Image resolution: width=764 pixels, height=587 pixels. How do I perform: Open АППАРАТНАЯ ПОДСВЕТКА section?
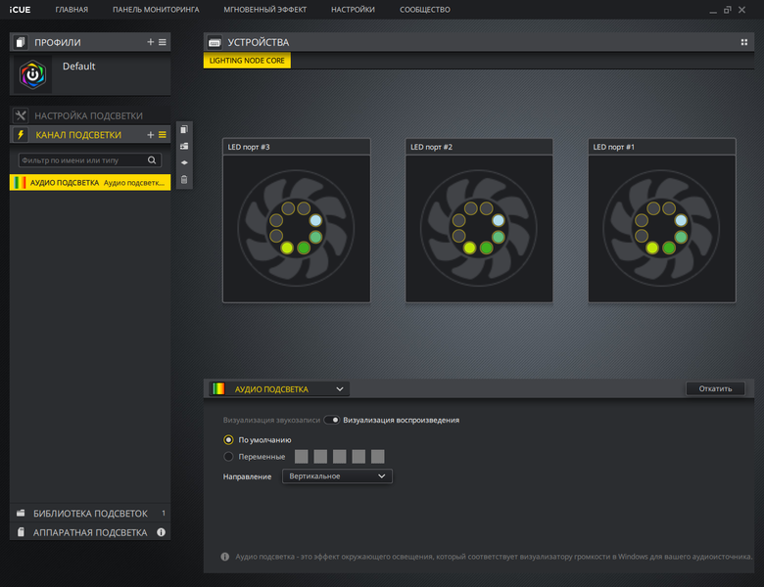pyautogui.click(x=90, y=532)
